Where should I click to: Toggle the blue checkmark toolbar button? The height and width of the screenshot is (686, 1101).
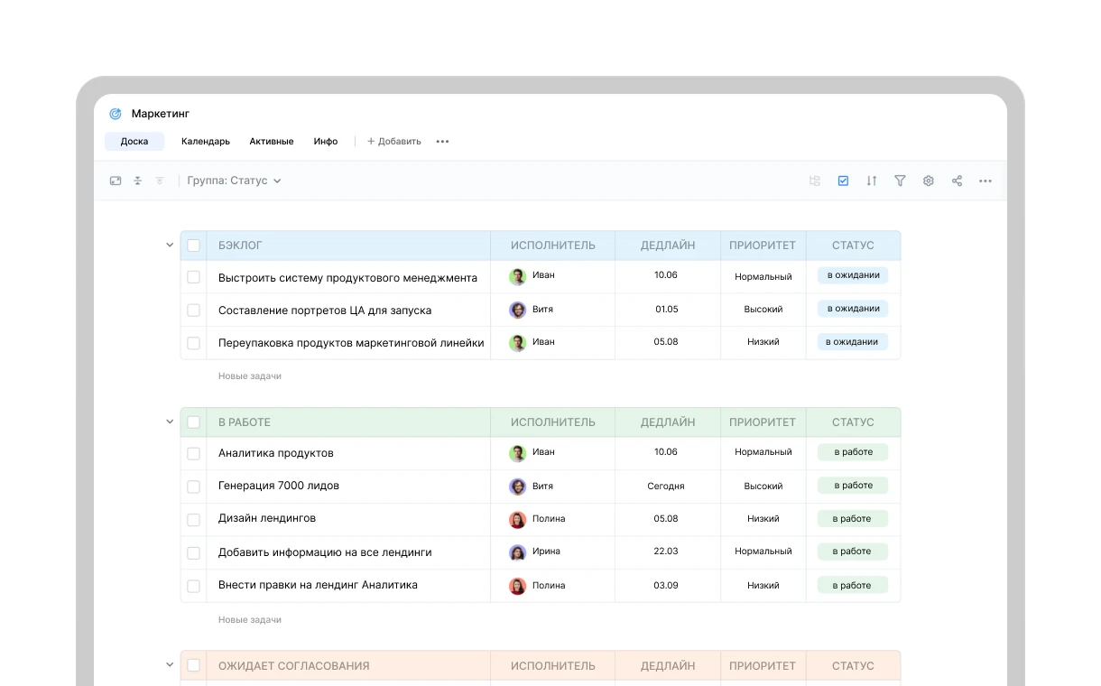point(843,181)
